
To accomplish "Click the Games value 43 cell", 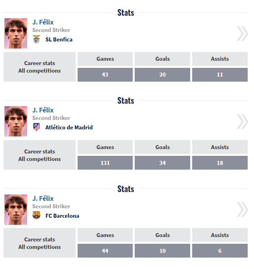I will click(x=105, y=75).
